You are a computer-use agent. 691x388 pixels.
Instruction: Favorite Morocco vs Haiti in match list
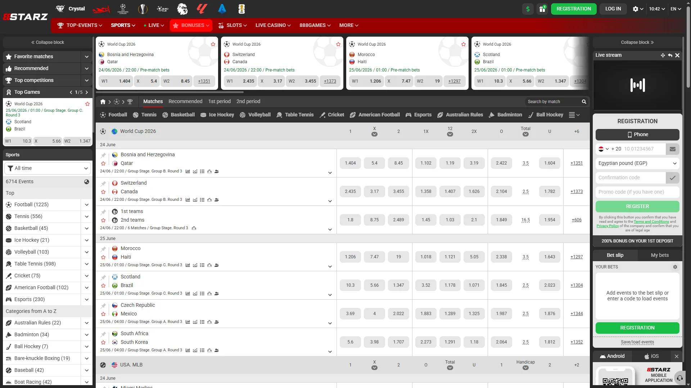pos(103,258)
